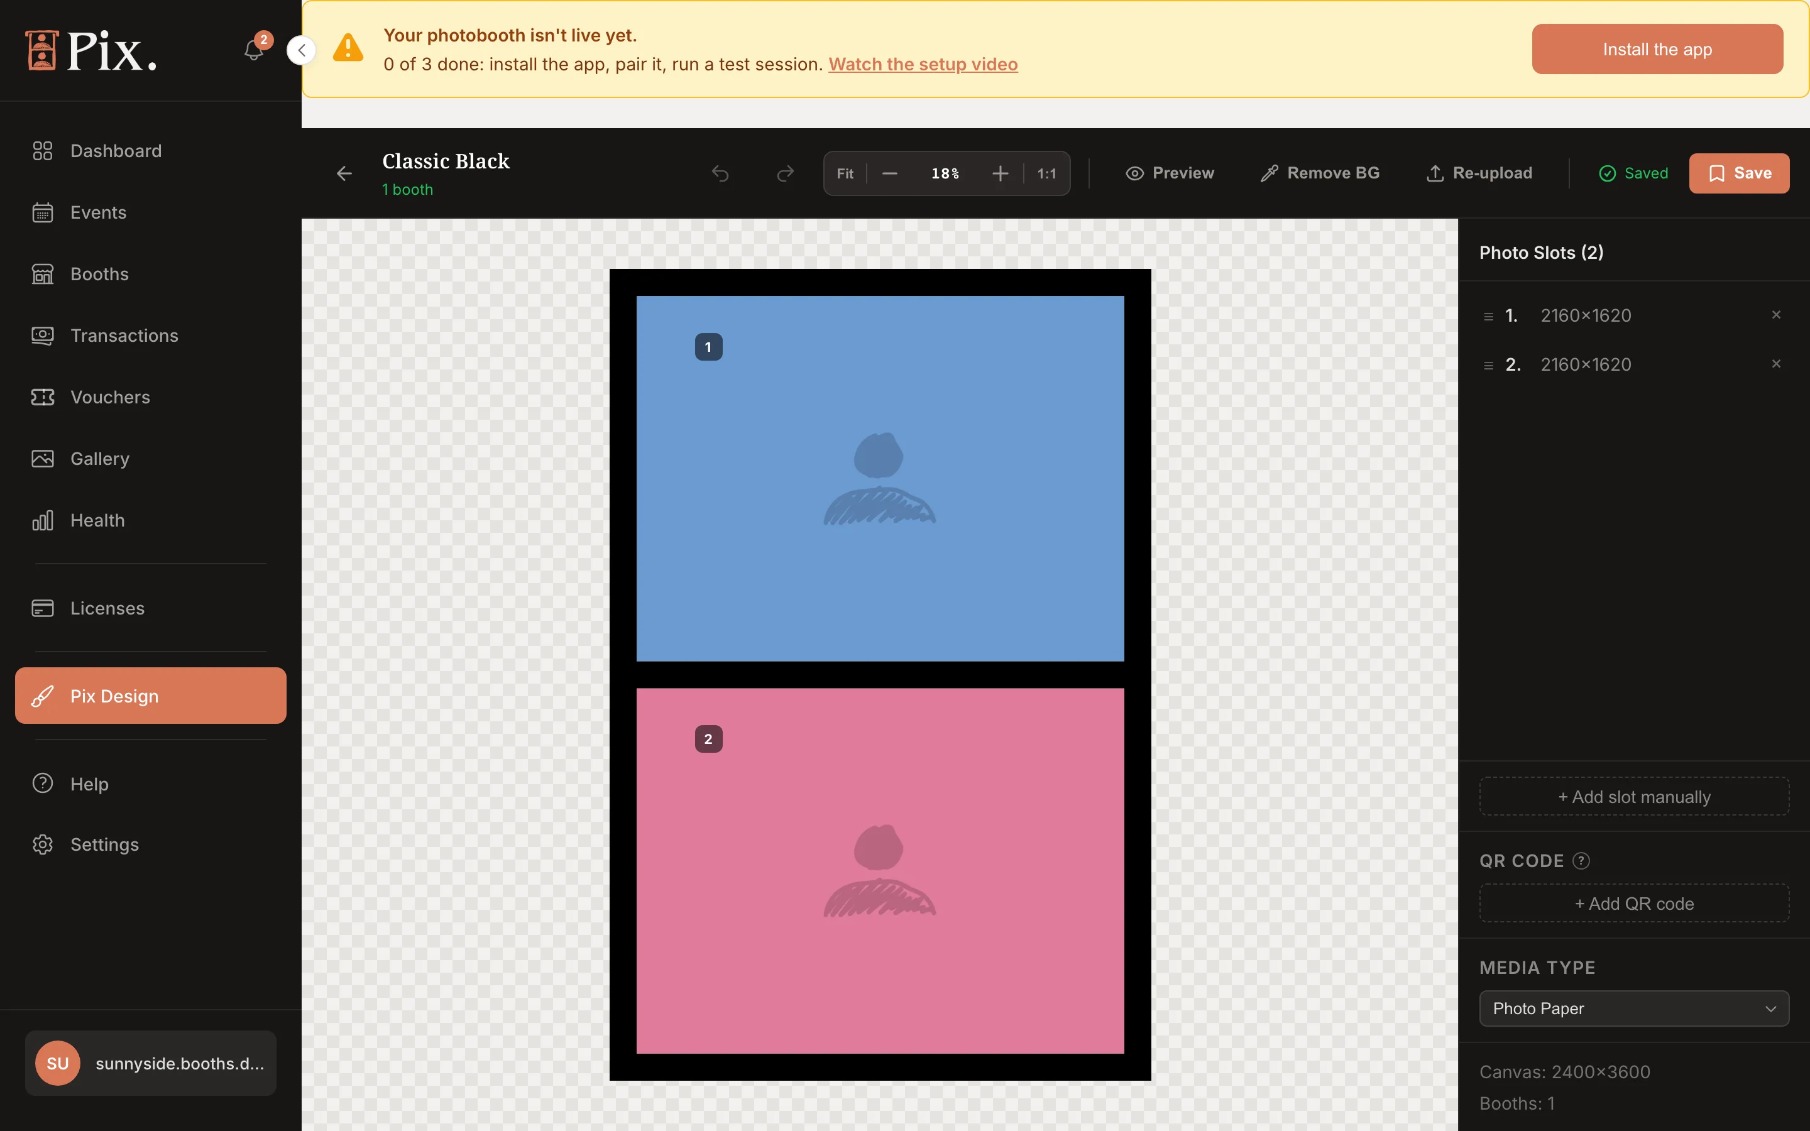
Task: Open Vouchers in the sidebar
Action: (x=150, y=397)
